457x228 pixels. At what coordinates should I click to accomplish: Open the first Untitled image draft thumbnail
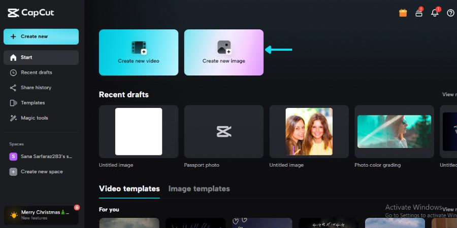(139, 132)
